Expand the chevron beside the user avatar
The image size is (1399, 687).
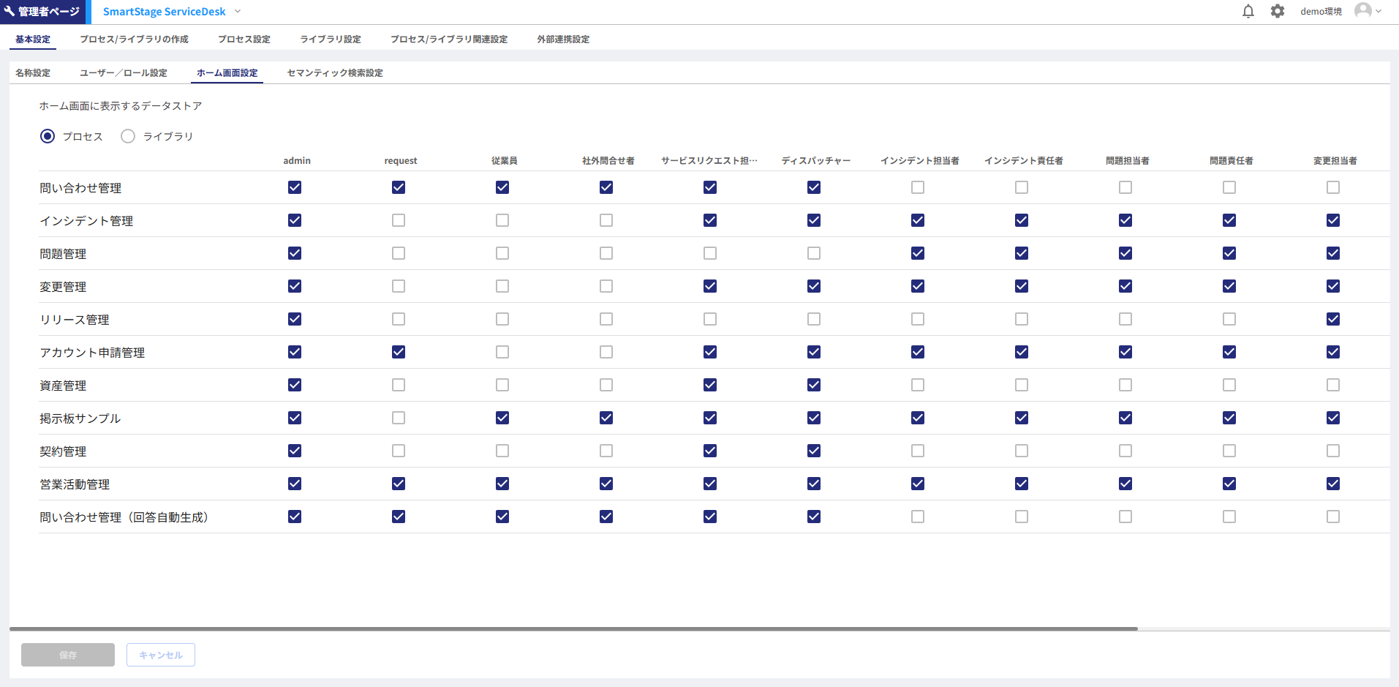[1379, 12]
